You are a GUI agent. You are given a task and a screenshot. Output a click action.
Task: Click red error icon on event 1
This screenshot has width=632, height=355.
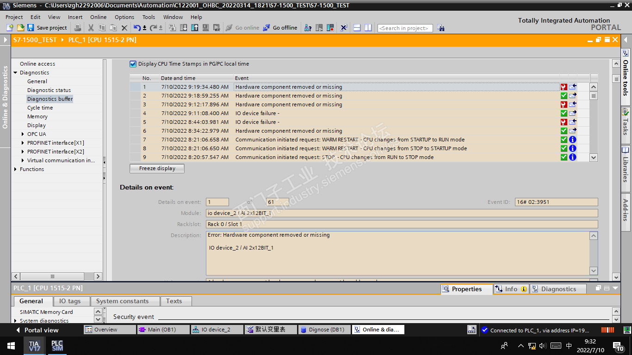coord(564,87)
